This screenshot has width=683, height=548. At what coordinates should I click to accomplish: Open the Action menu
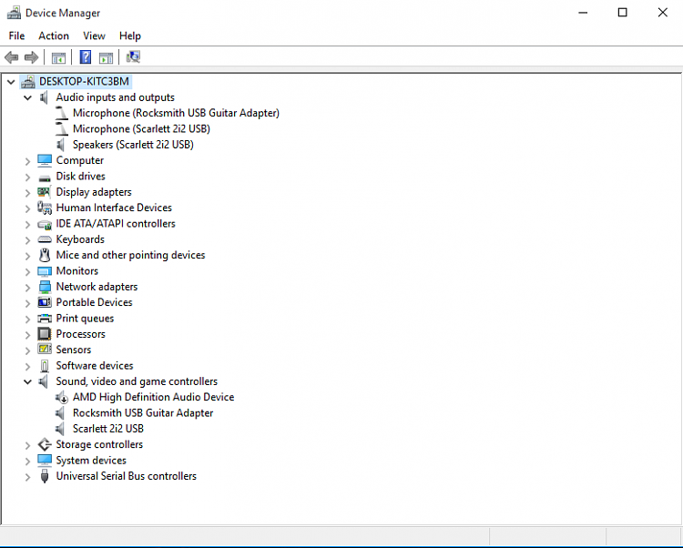(x=54, y=36)
